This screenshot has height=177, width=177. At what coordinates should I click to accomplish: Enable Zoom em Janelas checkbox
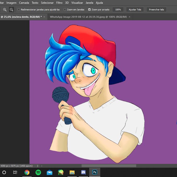65,9
